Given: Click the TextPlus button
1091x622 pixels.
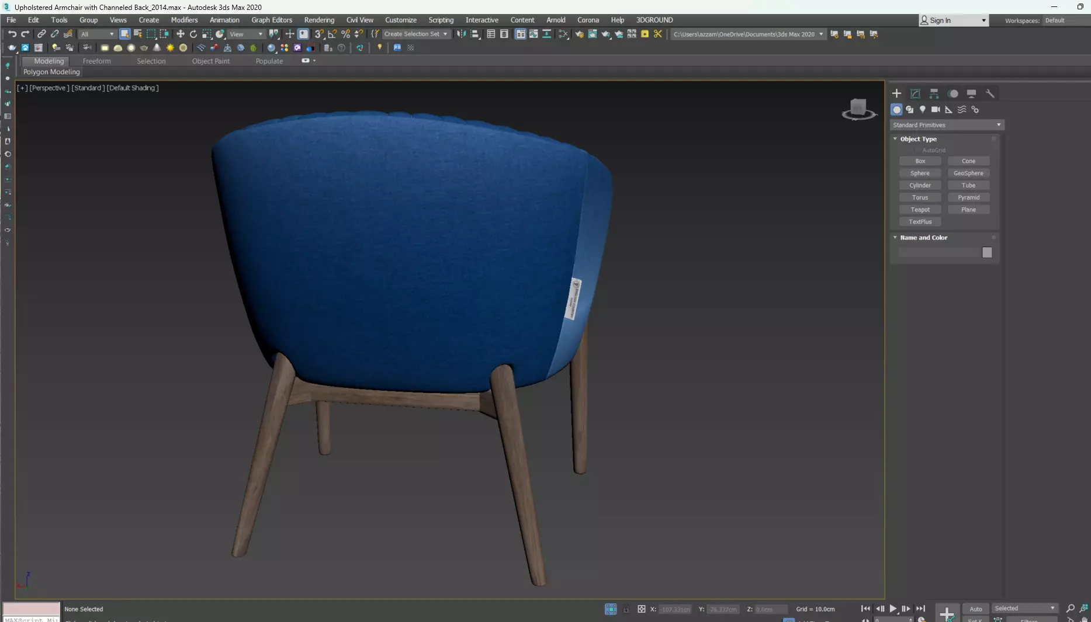Looking at the screenshot, I should click(x=920, y=222).
